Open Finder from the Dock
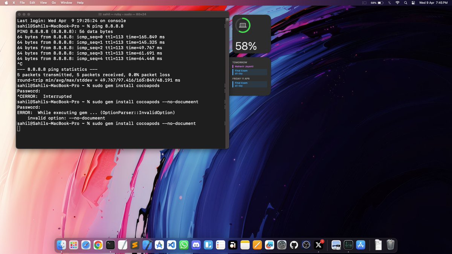Viewport: 452px width, 254px height. coord(61,245)
